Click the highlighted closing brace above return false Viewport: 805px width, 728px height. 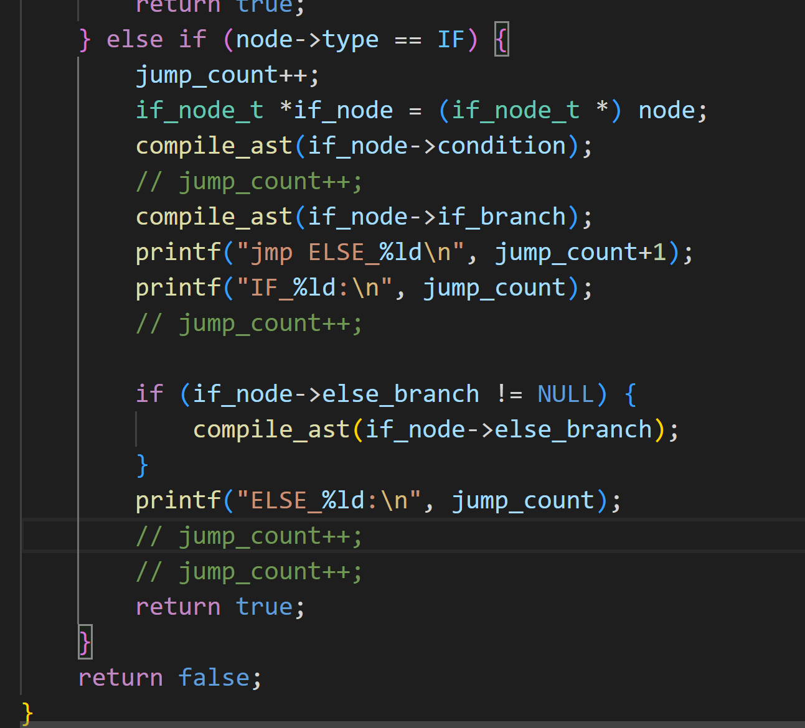[85, 642]
